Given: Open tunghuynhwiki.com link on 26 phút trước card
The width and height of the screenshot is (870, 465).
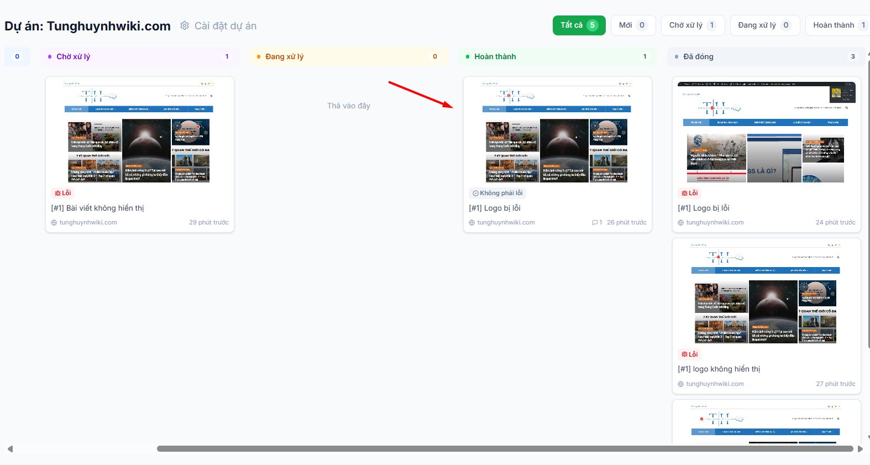Looking at the screenshot, I should (506, 222).
